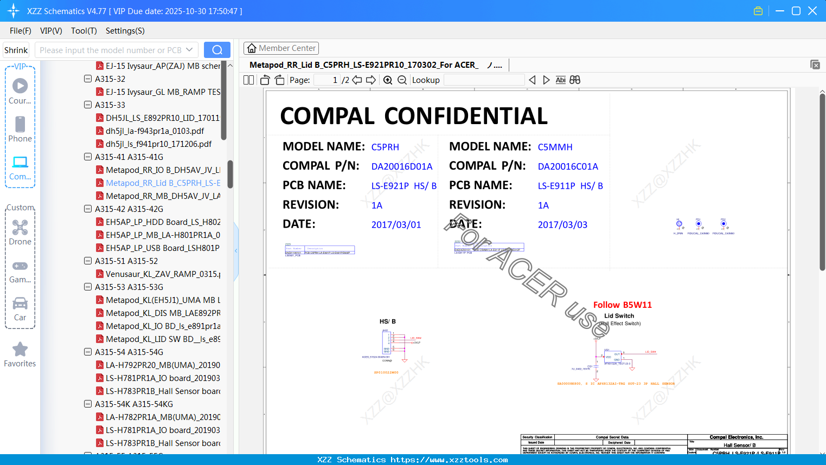This screenshot has width=826, height=465.
Task: Click the Shrink button
Action: (16, 50)
